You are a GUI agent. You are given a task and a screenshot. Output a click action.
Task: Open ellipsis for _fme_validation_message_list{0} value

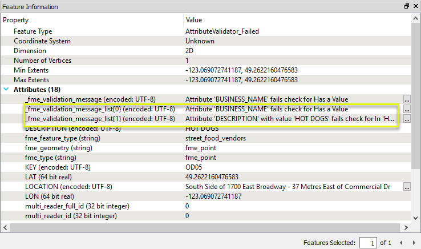pos(406,109)
